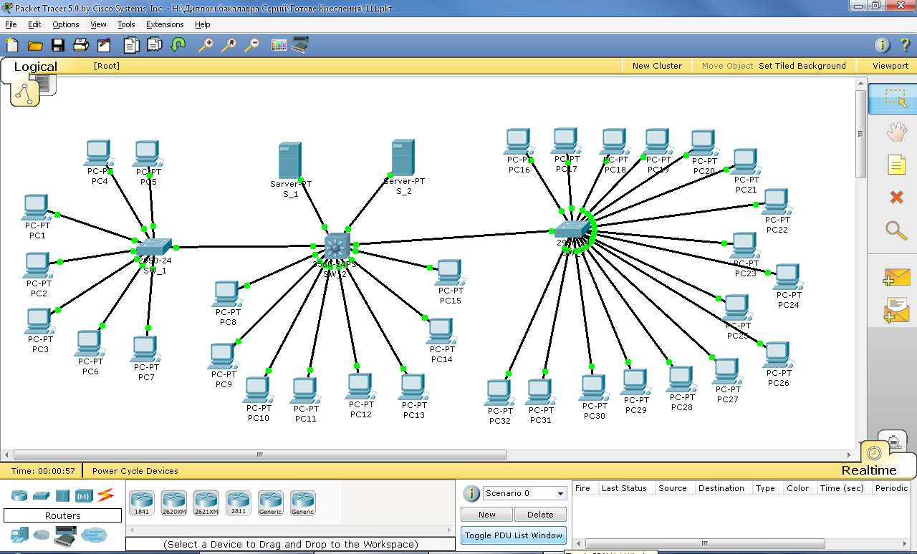The width and height of the screenshot is (917, 554).
Task: Choose the Place Note tool
Action: coord(896,165)
